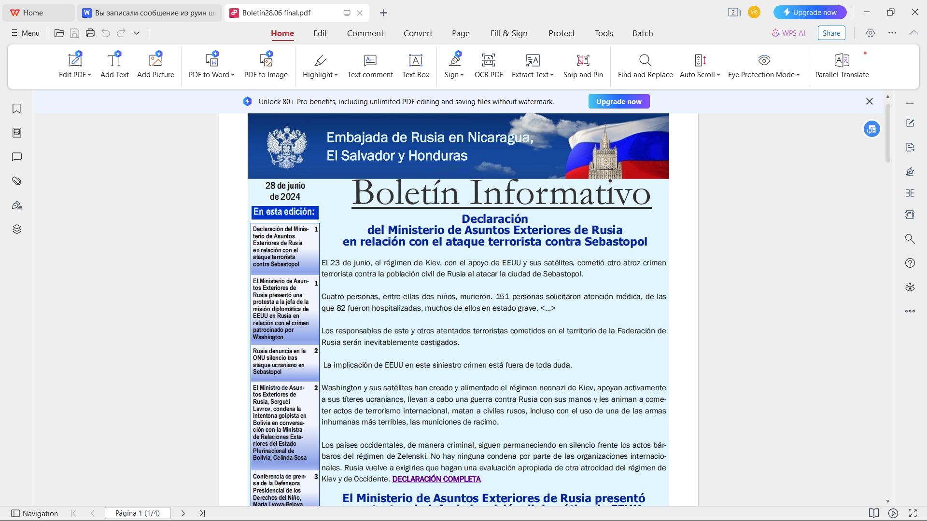This screenshot has width=927, height=521.
Task: Toggle the Navigation pane
Action: (x=35, y=513)
